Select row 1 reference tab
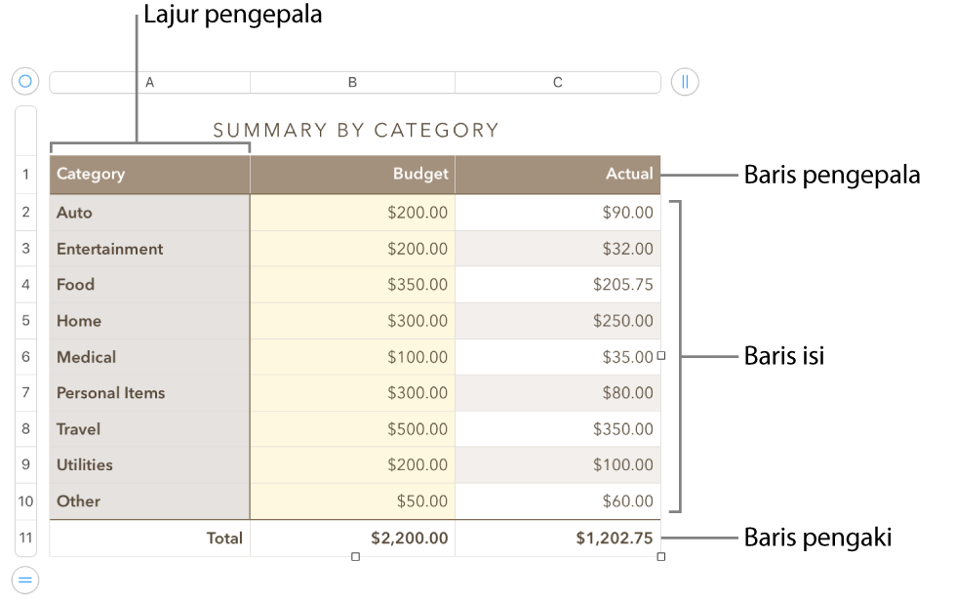 25,174
